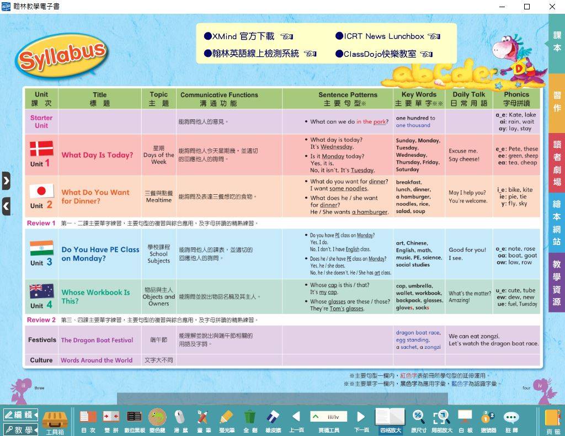Open the 教學資源 side tab
565x436 pixels.
(557, 283)
